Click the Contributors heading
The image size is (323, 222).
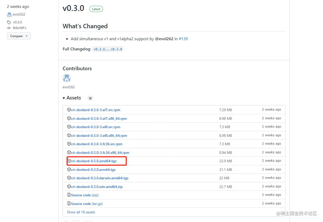coord(77,68)
